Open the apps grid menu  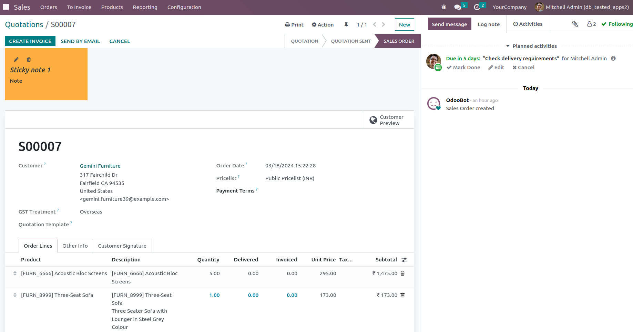tap(6, 7)
